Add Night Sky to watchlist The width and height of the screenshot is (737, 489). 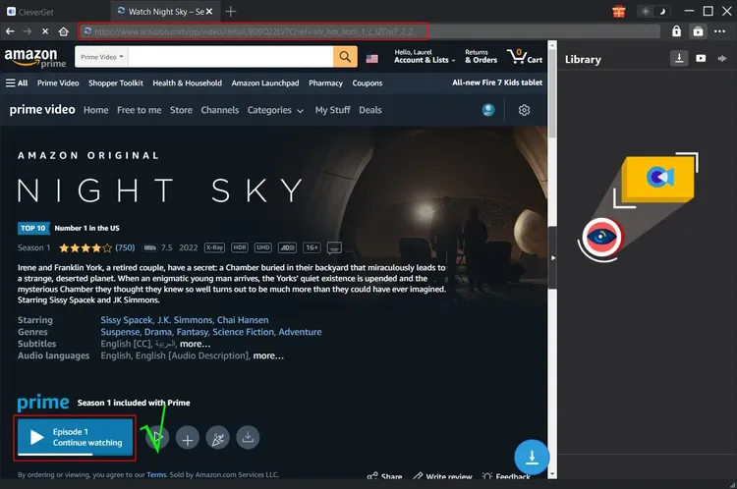pyautogui.click(x=188, y=438)
